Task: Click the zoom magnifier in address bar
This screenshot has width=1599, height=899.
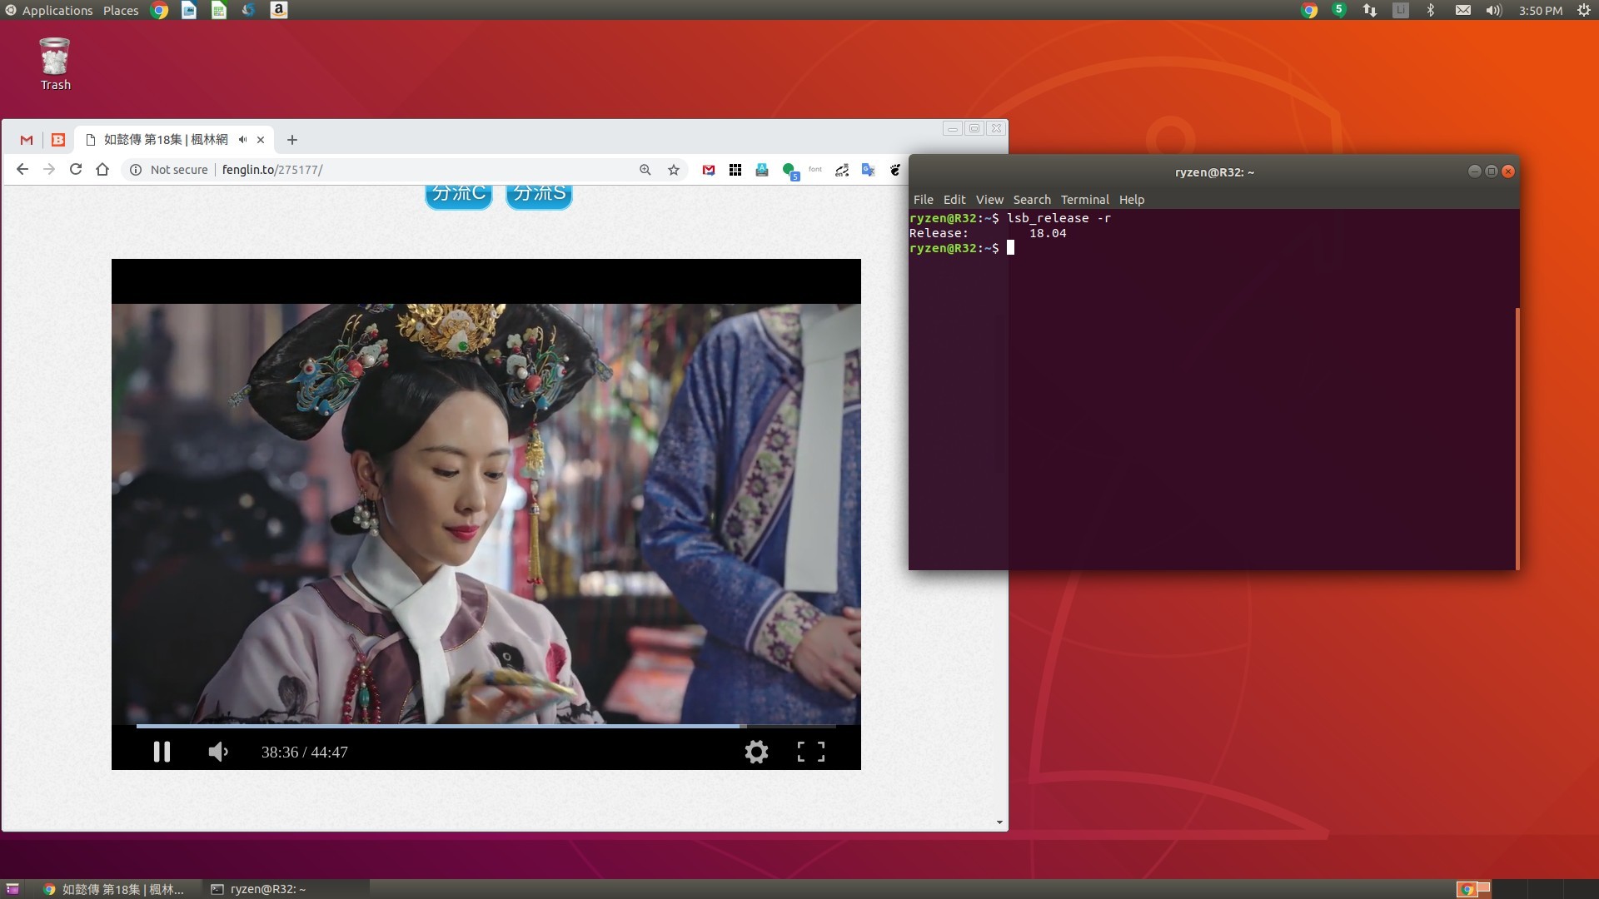Action: [645, 170]
